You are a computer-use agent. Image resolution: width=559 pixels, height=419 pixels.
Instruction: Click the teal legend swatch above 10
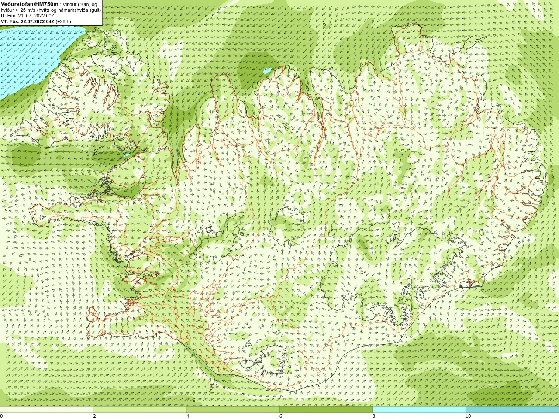[x=512, y=410]
